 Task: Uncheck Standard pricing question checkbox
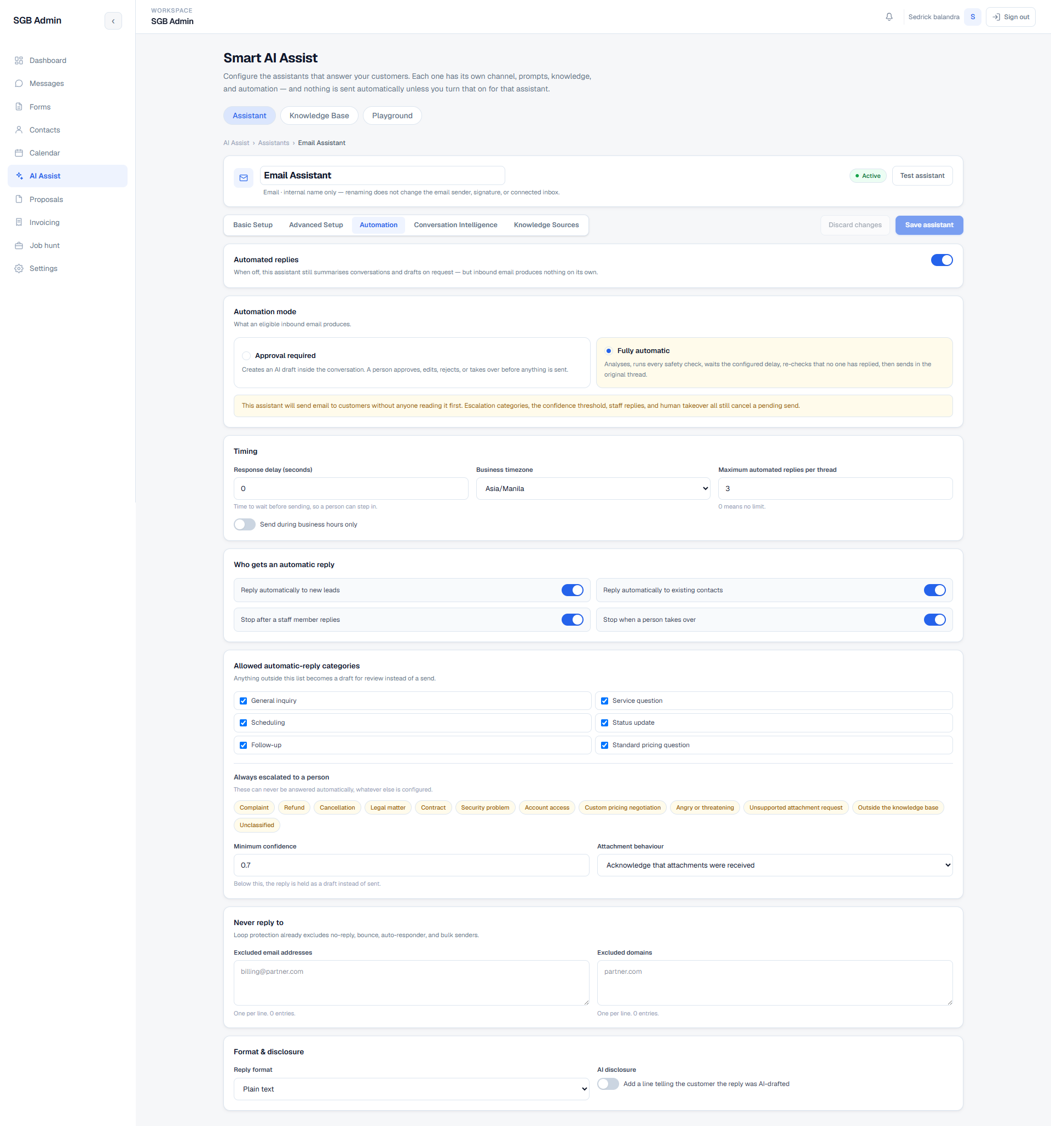tap(605, 746)
